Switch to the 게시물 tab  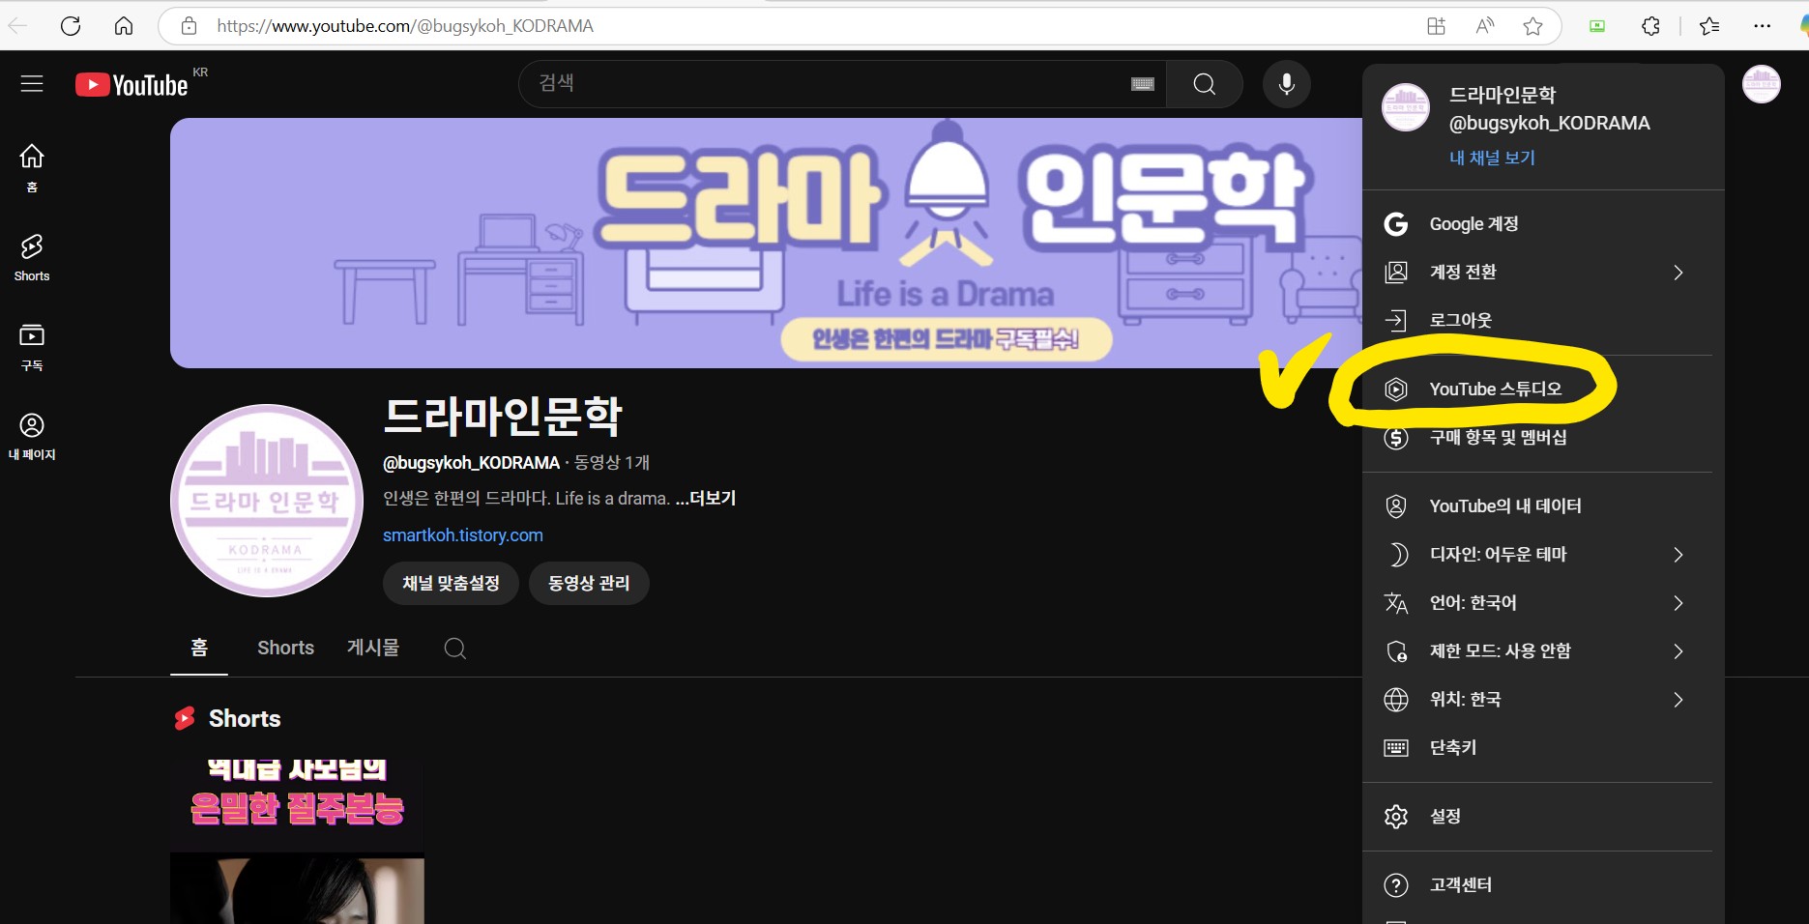click(x=373, y=648)
